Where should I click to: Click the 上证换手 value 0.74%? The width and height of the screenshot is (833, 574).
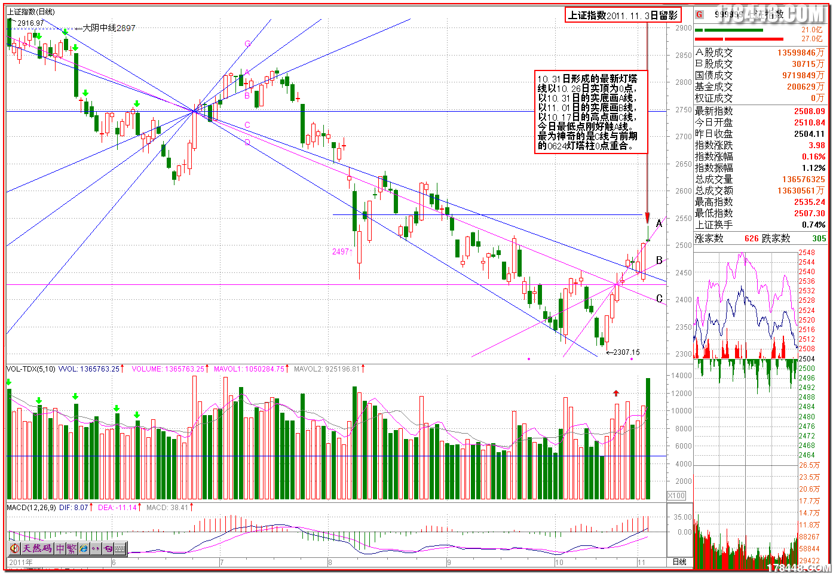pos(814,225)
